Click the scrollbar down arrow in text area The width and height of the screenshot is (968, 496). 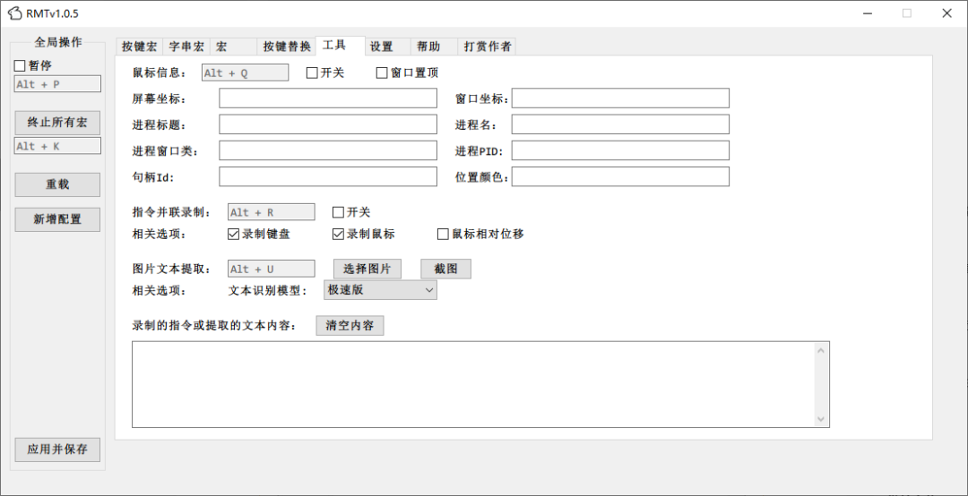click(820, 419)
